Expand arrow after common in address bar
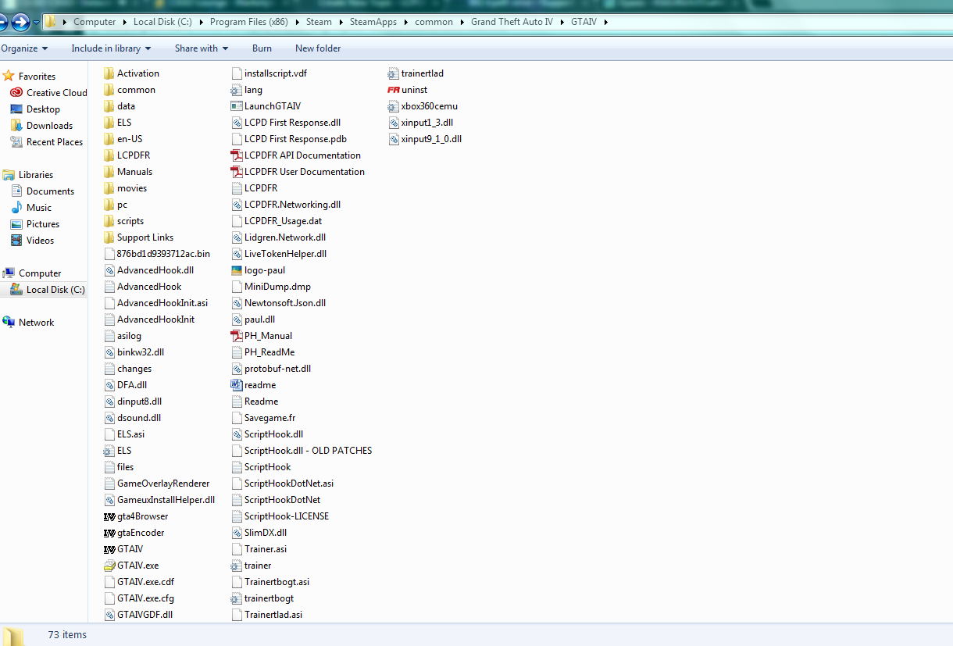 click(462, 22)
